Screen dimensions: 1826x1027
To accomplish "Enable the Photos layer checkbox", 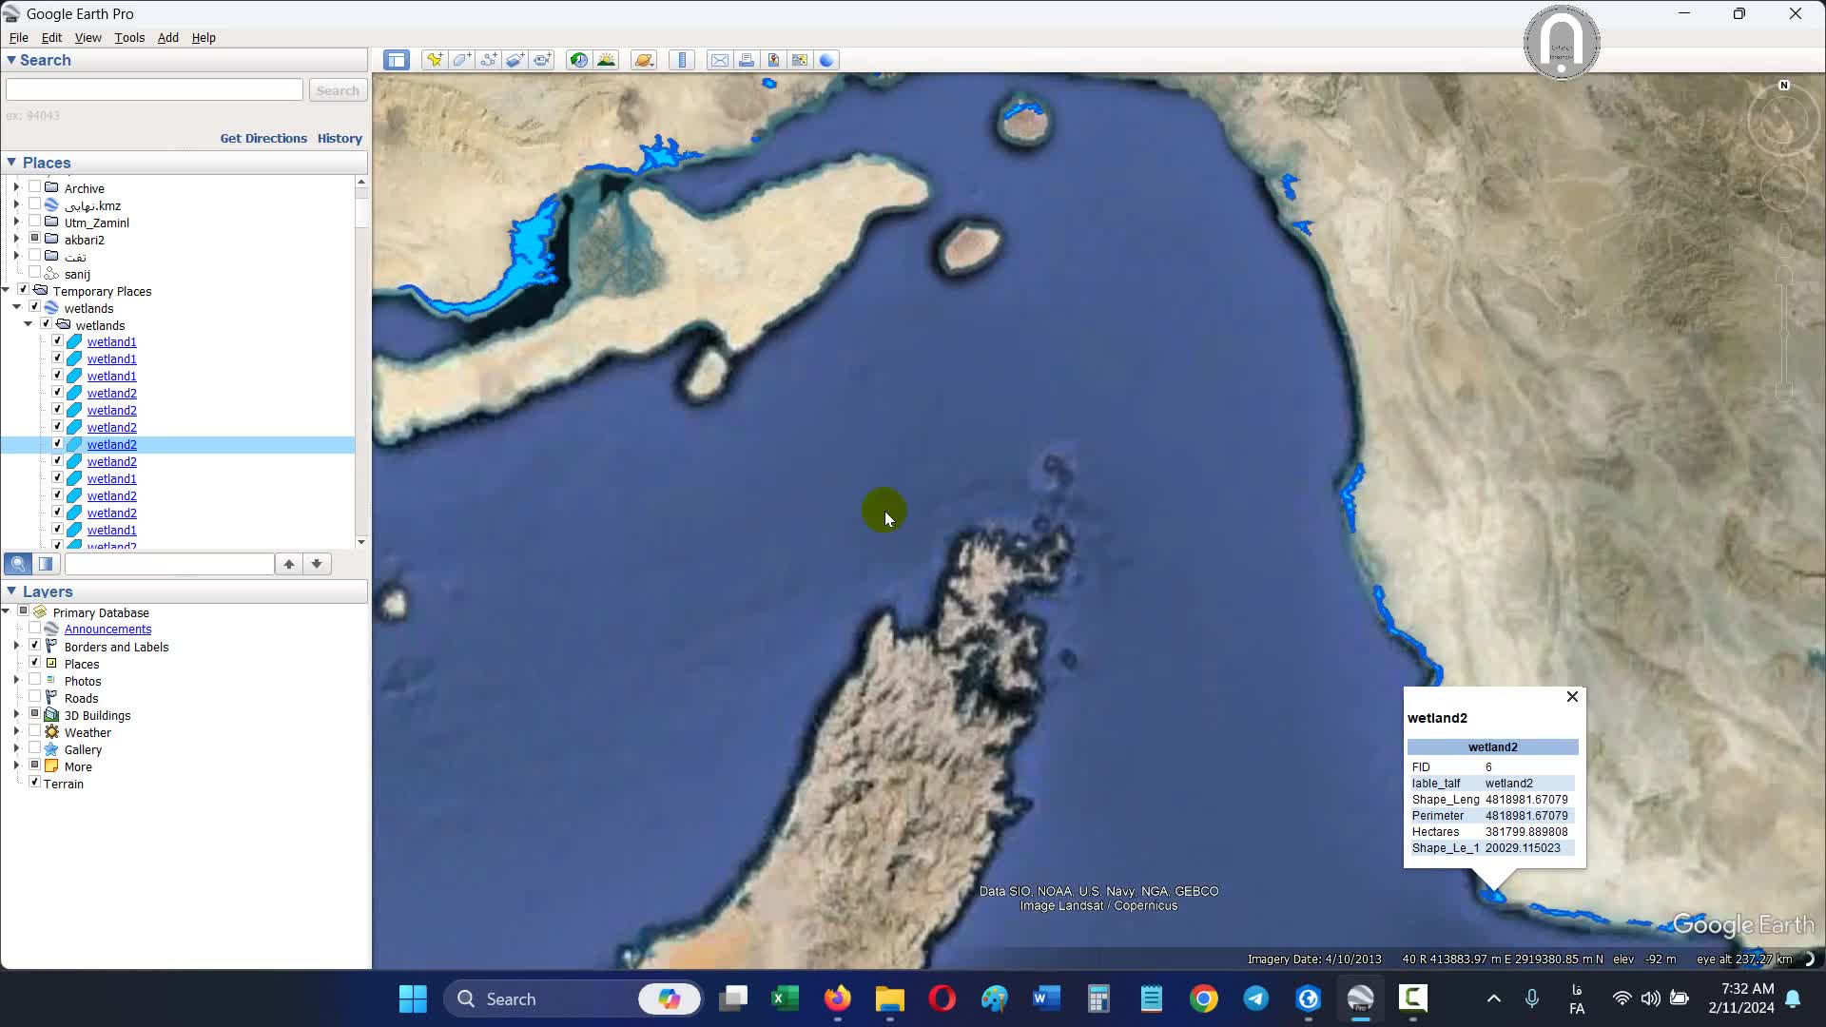I will (x=35, y=680).
